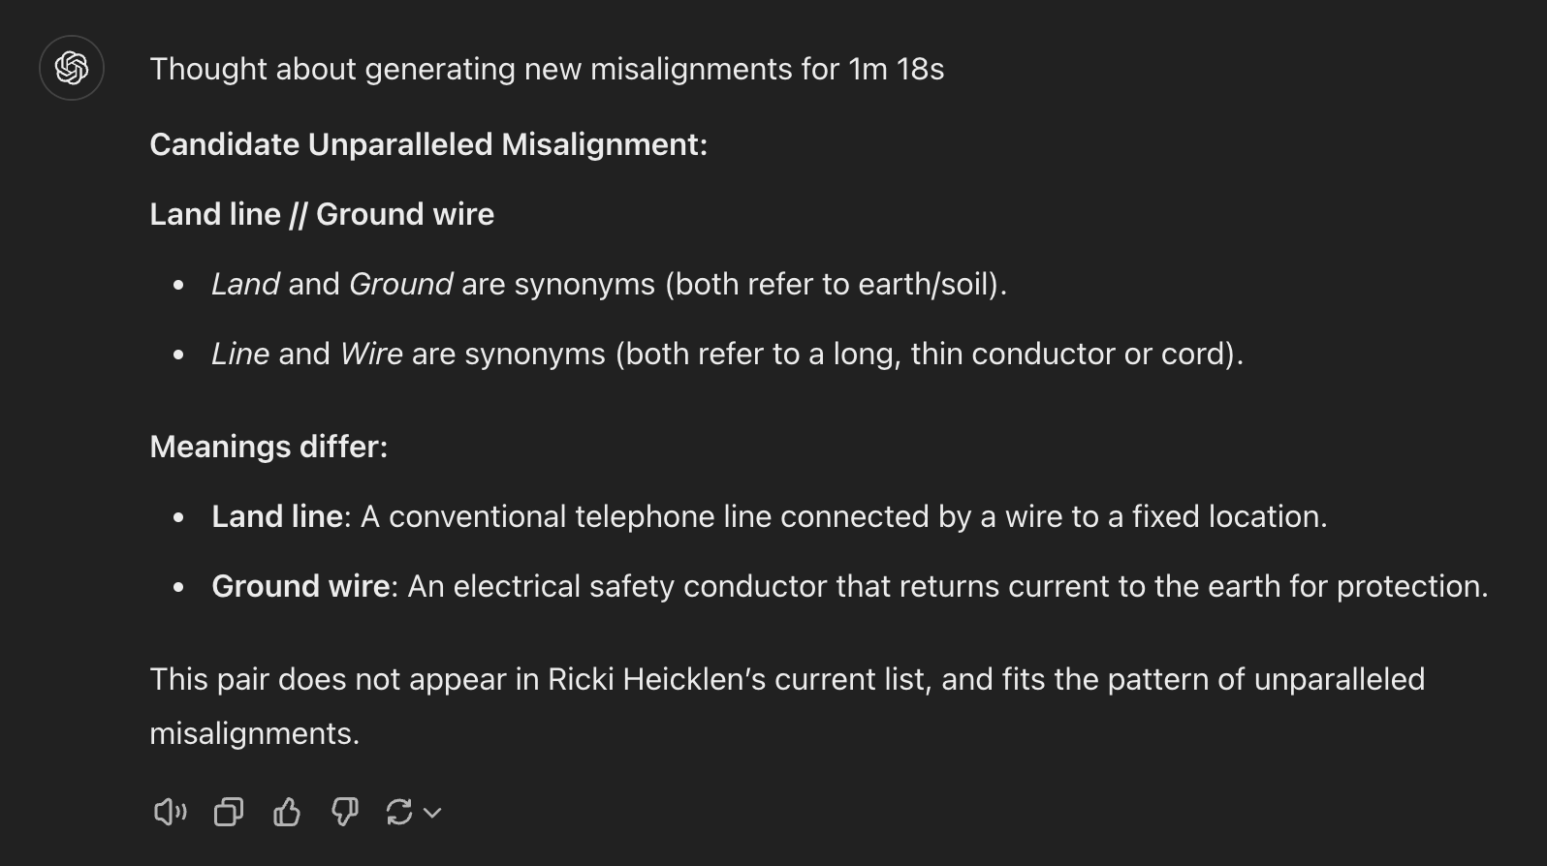Click the italic word "Wire" in second bullet

[371, 354]
